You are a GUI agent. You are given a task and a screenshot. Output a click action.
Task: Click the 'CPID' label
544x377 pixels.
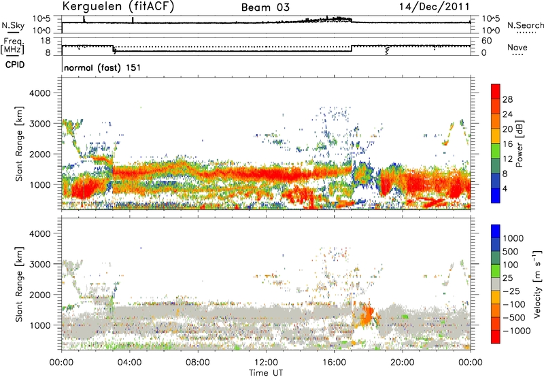pyautogui.click(x=15, y=65)
